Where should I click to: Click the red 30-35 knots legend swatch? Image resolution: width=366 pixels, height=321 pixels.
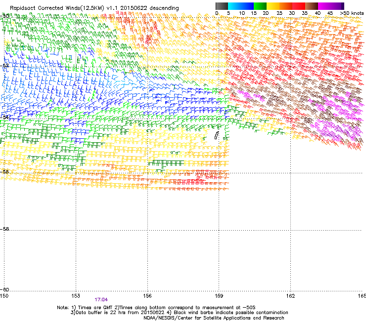coord(299,6)
